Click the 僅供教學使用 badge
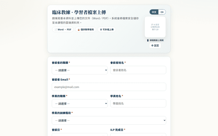 pyautogui.click(x=85, y=30)
